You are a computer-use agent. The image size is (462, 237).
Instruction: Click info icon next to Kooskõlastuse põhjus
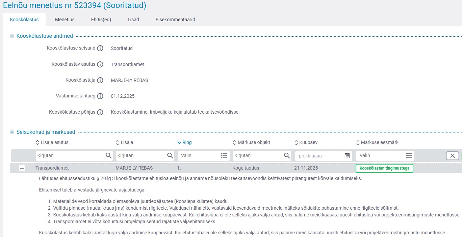click(x=100, y=112)
